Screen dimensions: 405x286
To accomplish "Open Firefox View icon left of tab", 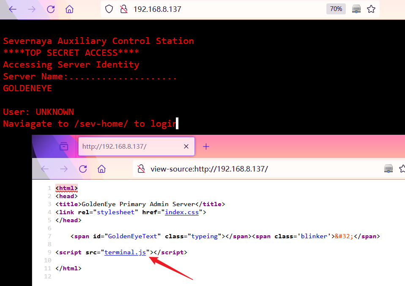I will (x=64, y=147).
